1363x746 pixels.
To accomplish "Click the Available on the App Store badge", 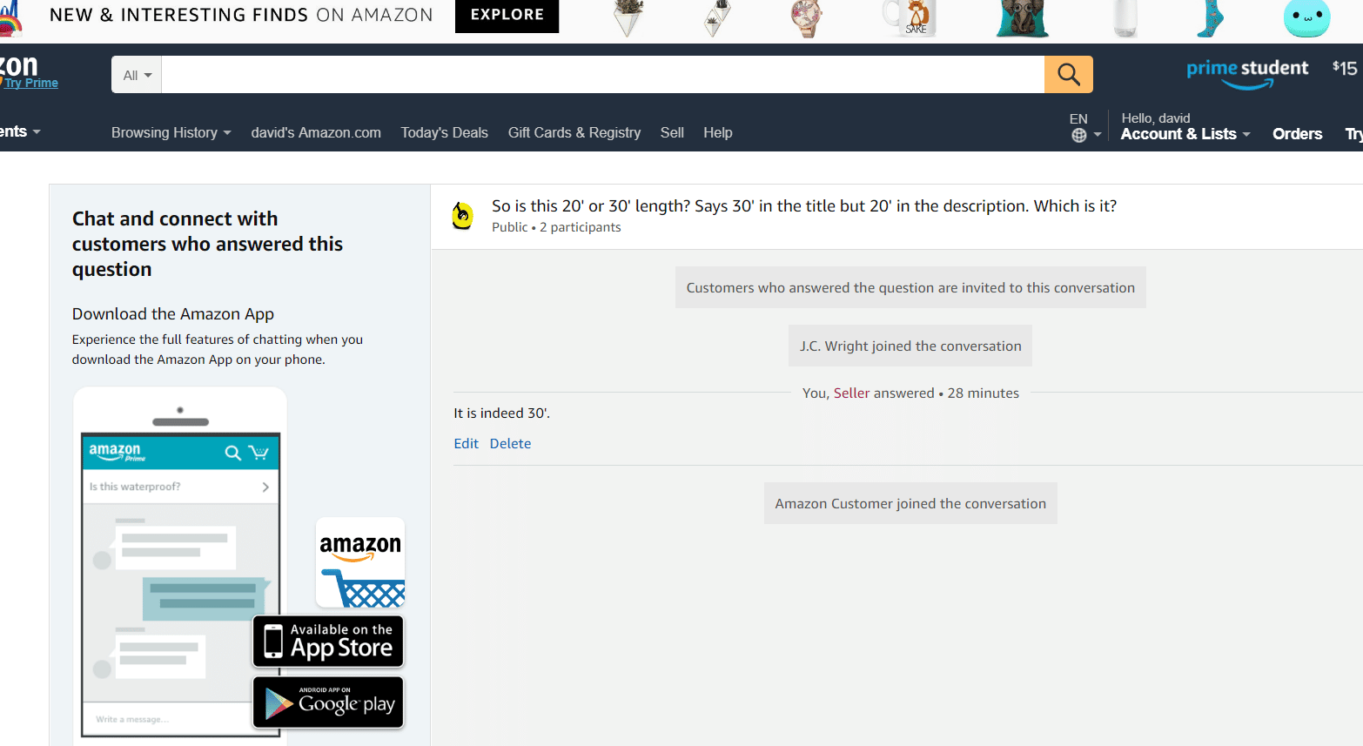I will pyautogui.click(x=328, y=642).
